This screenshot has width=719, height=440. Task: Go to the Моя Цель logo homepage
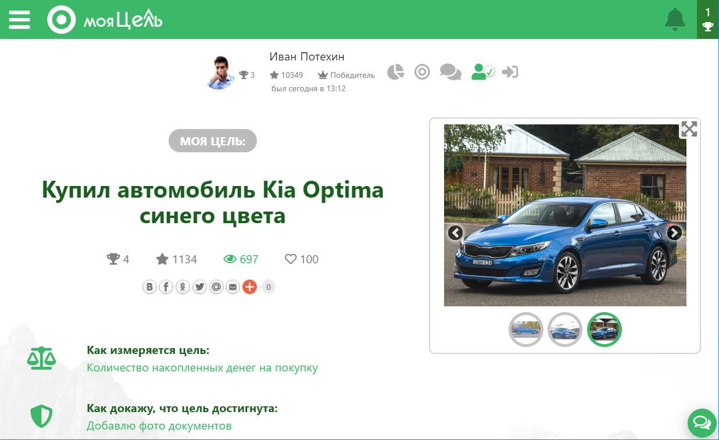tap(105, 20)
